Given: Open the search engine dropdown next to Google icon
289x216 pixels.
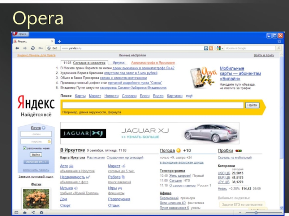Looking at the screenshot, I should pos(223,48).
